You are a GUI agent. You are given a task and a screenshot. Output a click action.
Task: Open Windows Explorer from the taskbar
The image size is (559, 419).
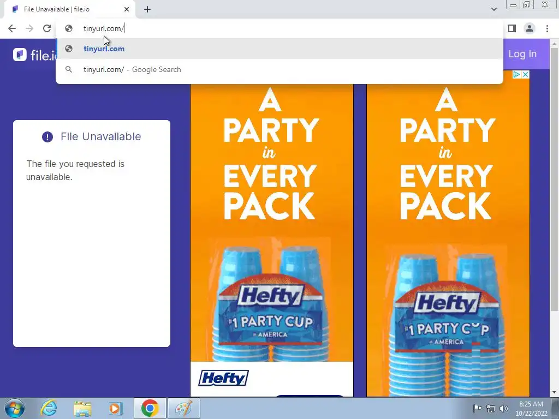point(82,408)
